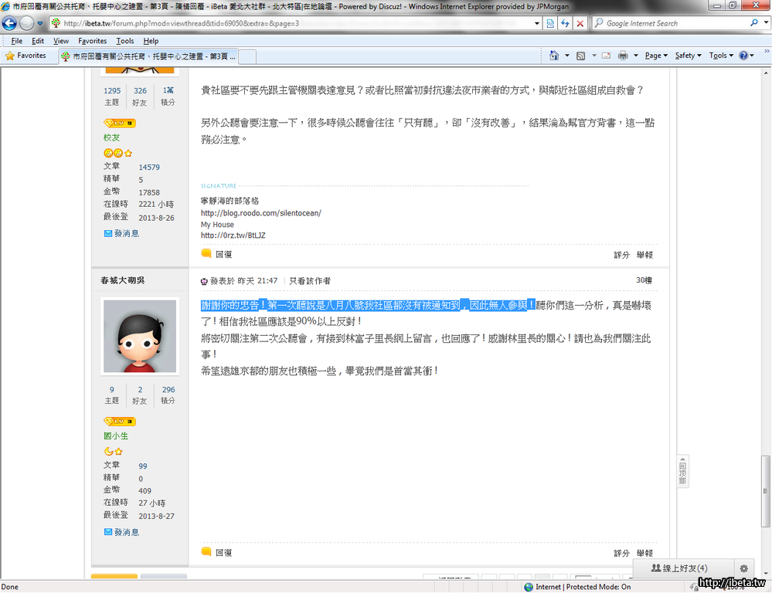Click the Print icon in toolbar
Screen dimensions: 772x593
tap(623, 56)
